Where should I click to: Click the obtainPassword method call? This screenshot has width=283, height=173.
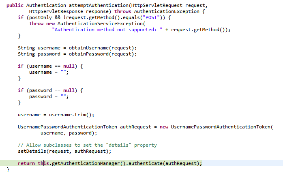tap(89, 54)
